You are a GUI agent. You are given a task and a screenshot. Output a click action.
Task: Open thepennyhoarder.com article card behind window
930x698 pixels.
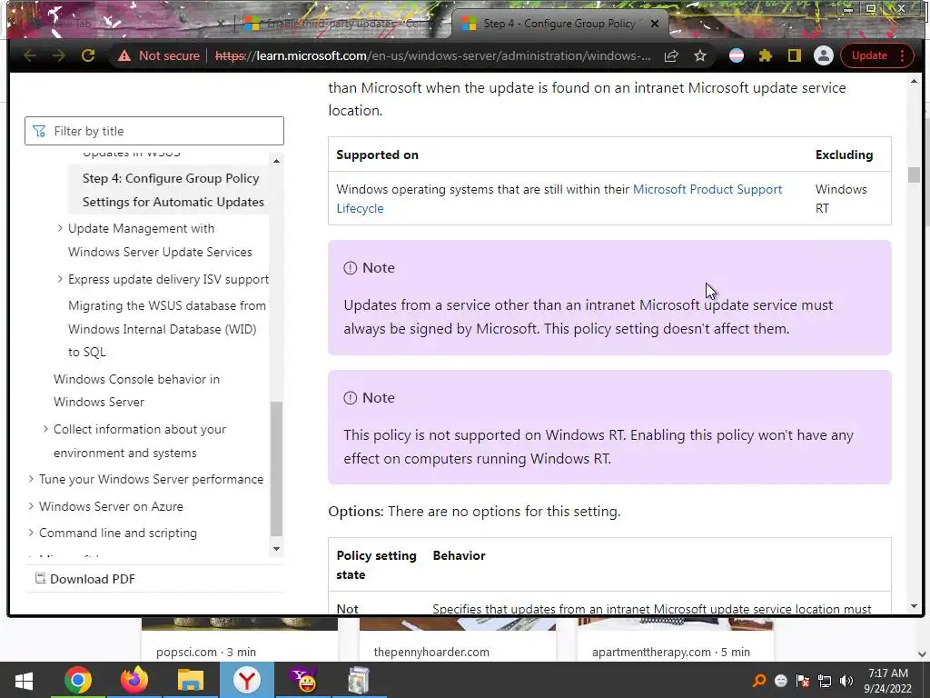click(458, 640)
